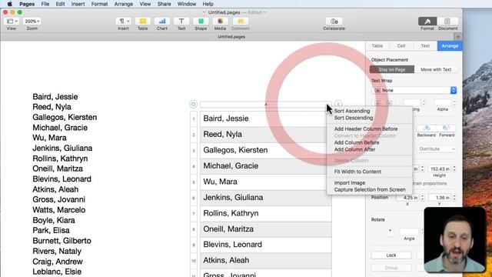Click the Backward arrange icon
The image size is (492, 277).
pyautogui.click(x=427, y=128)
